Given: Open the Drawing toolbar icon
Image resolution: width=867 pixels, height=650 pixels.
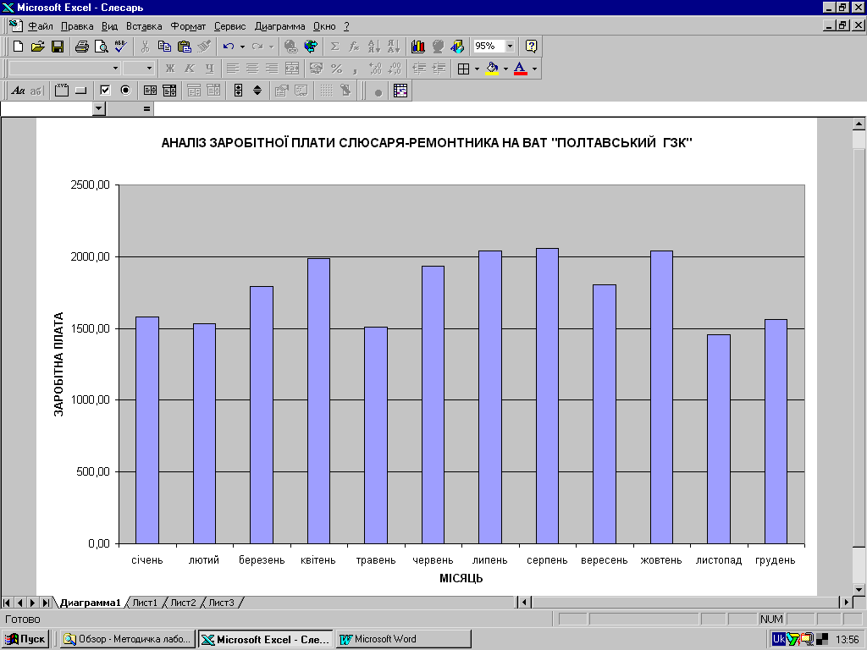Looking at the screenshot, I should pyautogui.click(x=457, y=47).
